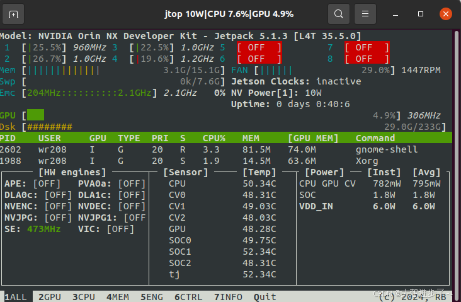This screenshot has width=461, height=302.
Task: Click the VIC: [OFF] engine entry
Action: tap(106, 229)
